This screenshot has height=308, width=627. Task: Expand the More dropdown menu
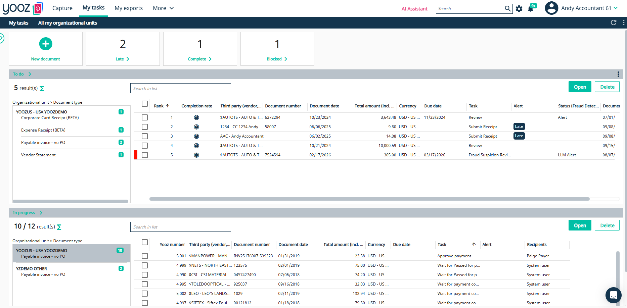(x=163, y=8)
